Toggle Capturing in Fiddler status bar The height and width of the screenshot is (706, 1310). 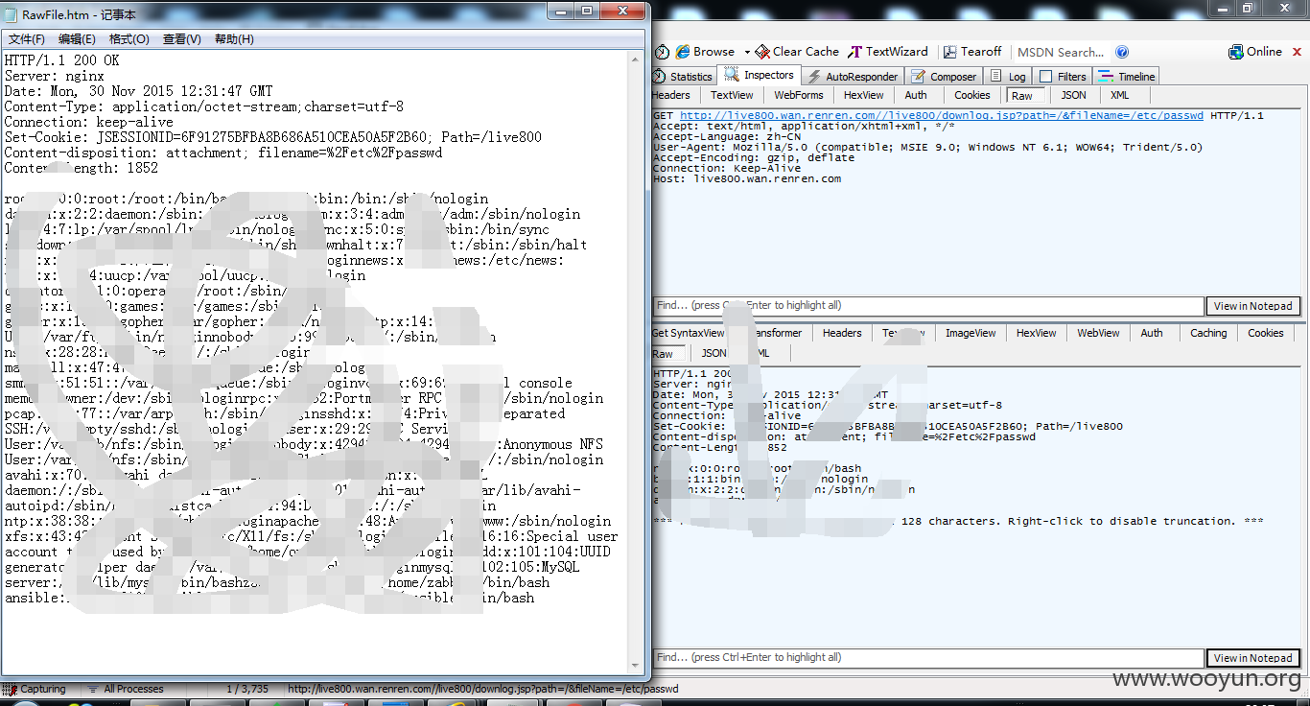tap(35, 689)
